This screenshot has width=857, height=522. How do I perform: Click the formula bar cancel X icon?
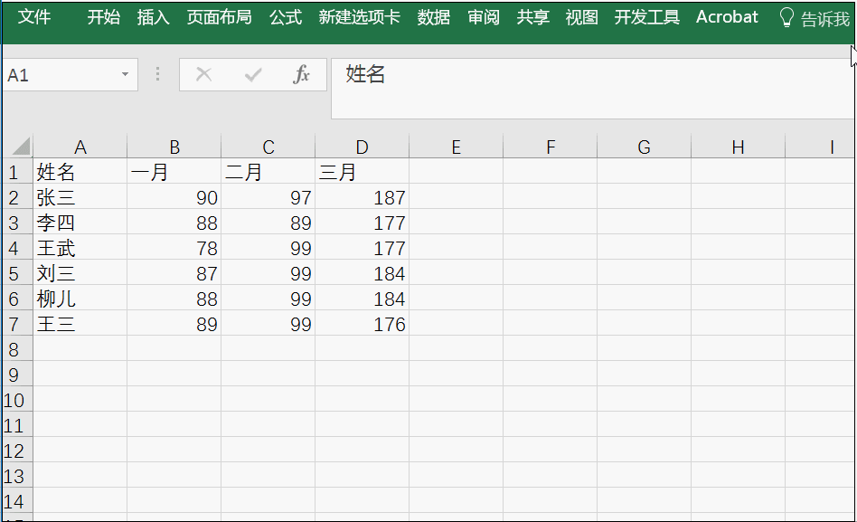pyautogui.click(x=204, y=74)
